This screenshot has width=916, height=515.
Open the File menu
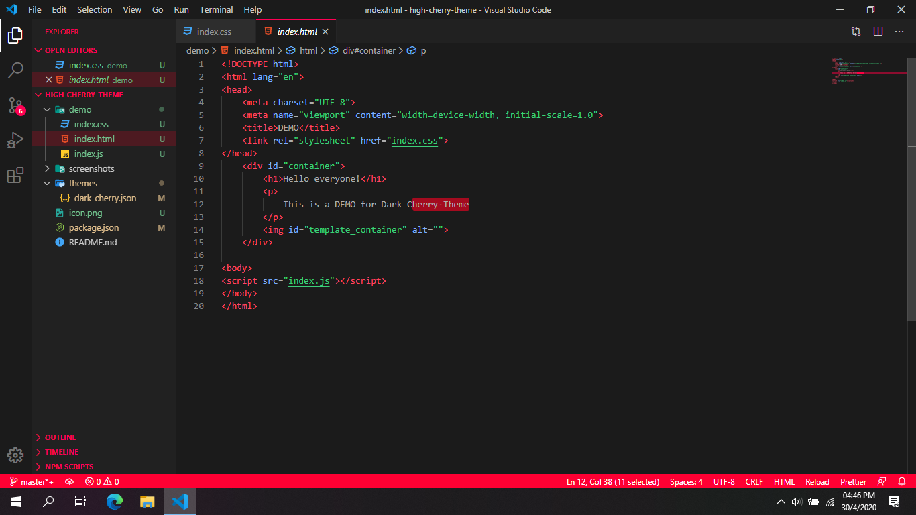pyautogui.click(x=35, y=9)
